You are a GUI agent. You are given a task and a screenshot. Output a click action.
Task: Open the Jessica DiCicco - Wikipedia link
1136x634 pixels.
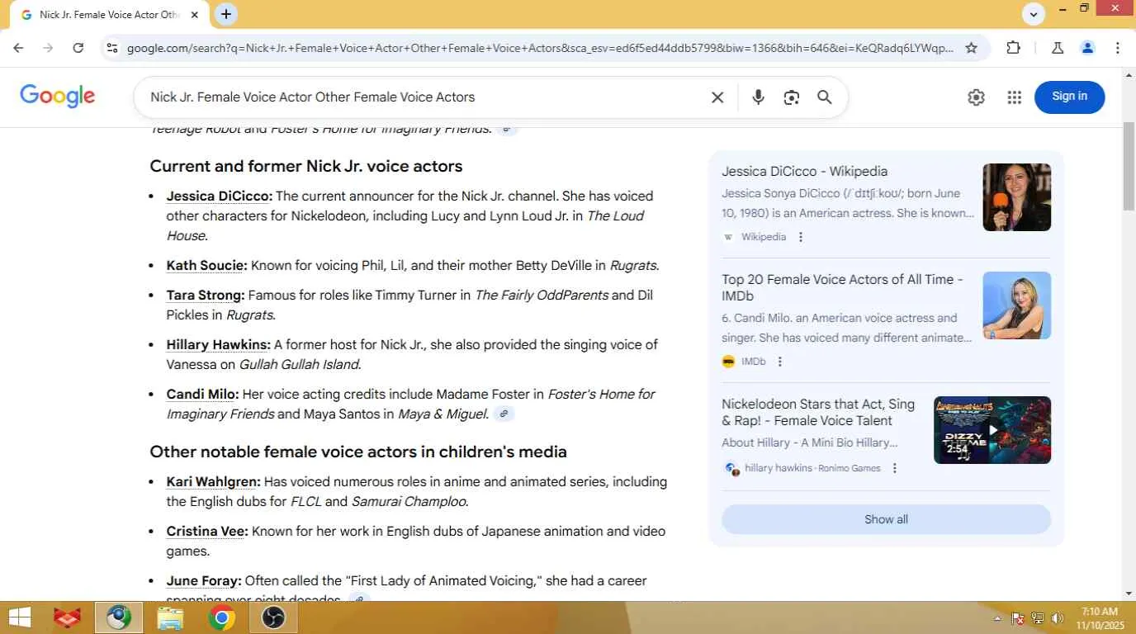tap(804, 172)
